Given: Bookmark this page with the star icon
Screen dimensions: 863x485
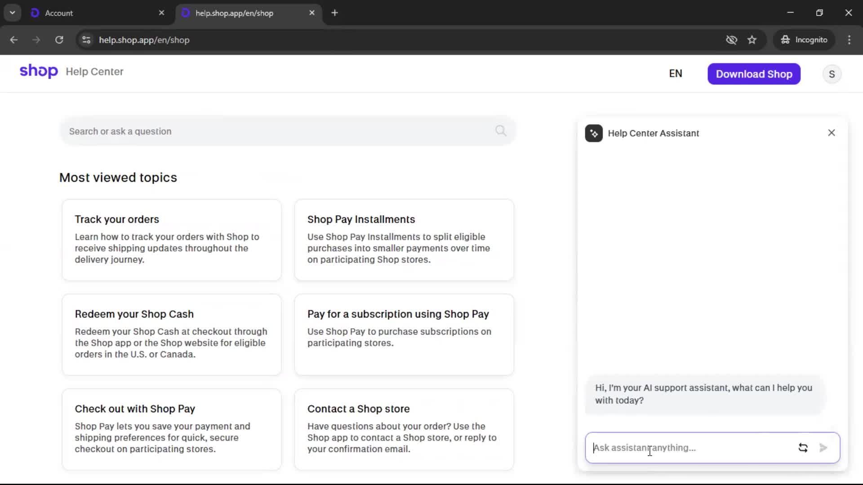Looking at the screenshot, I should (x=752, y=40).
